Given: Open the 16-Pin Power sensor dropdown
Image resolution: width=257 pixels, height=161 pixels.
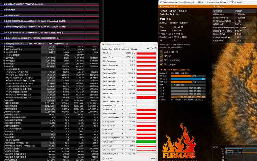Looking at the screenshot, I should pos(123,130).
